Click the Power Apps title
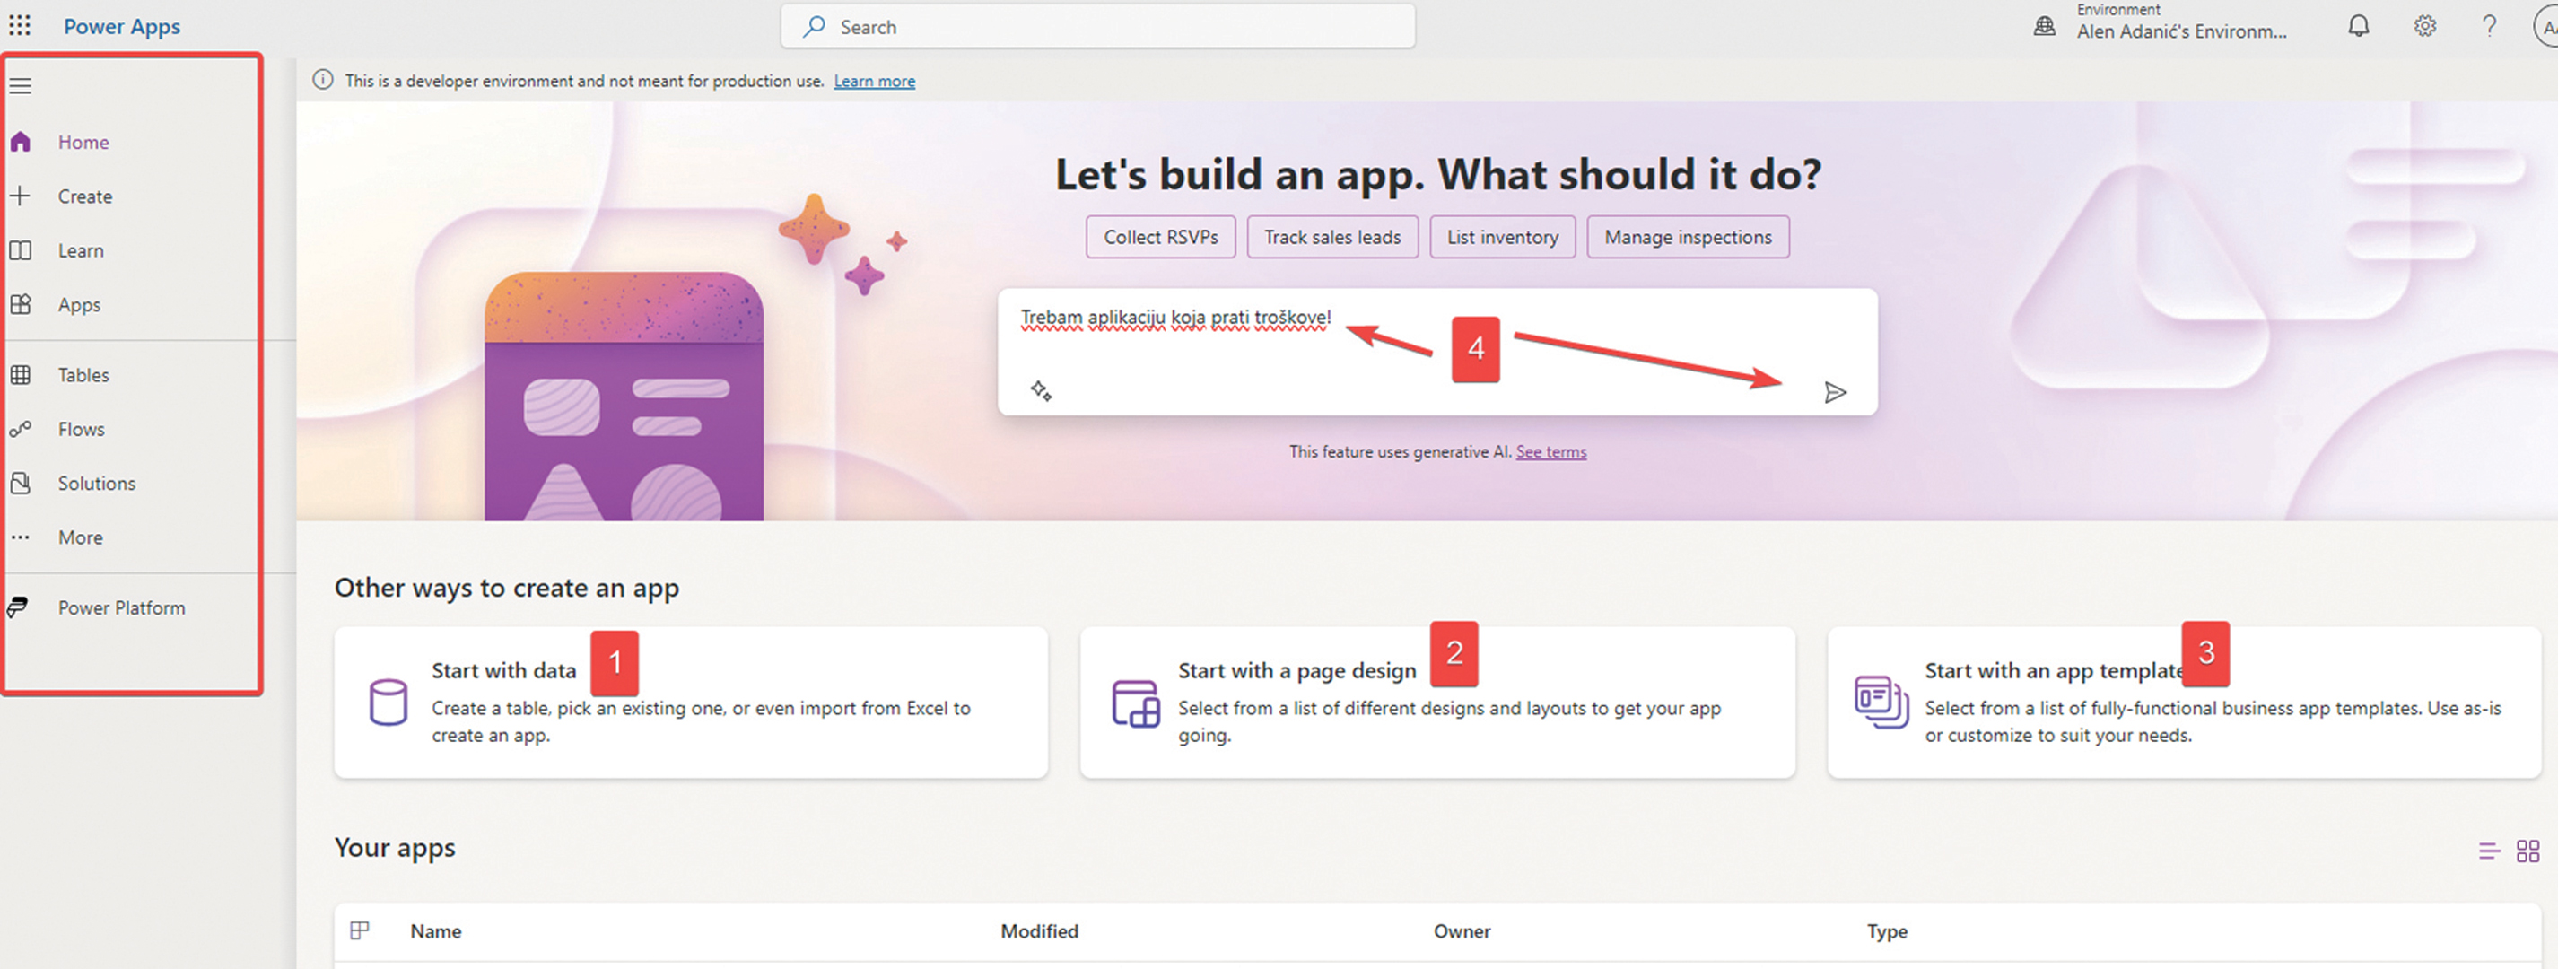 click(x=122, y=27)
